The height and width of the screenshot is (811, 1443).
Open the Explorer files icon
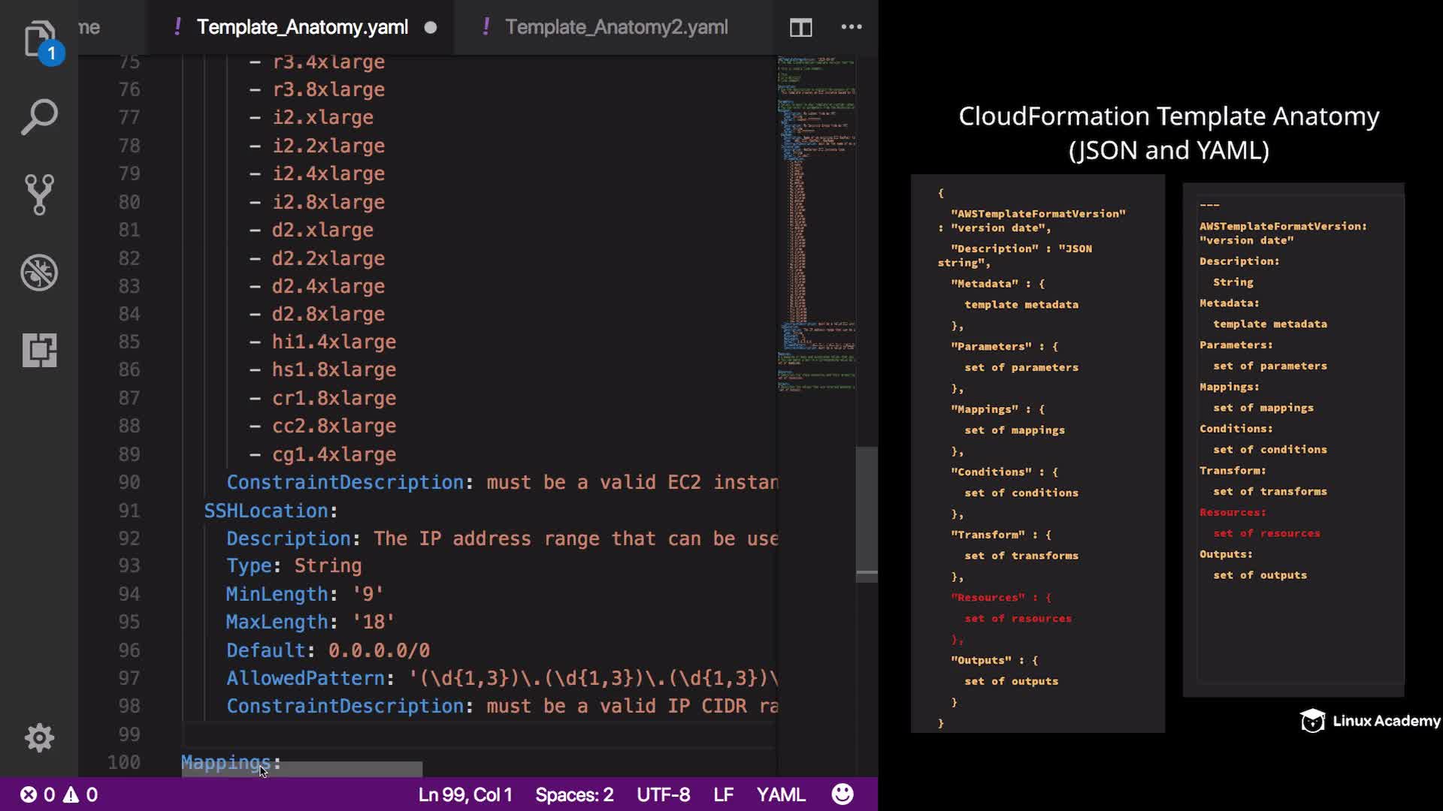point(39,39)
